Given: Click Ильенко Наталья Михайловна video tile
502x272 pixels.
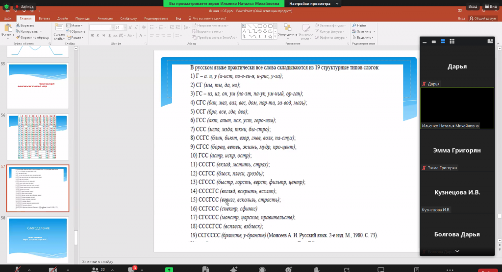Looking at the screenshot, I should [457, 108].
